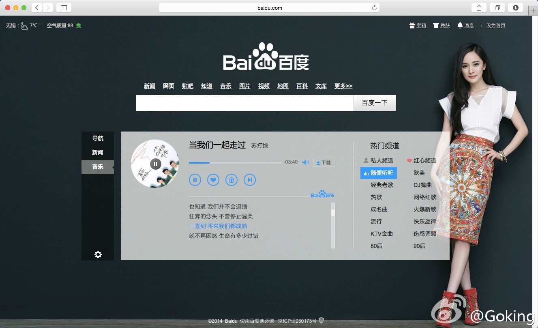
Task: Open the 红心频道 channel
Action: point(422,161)
